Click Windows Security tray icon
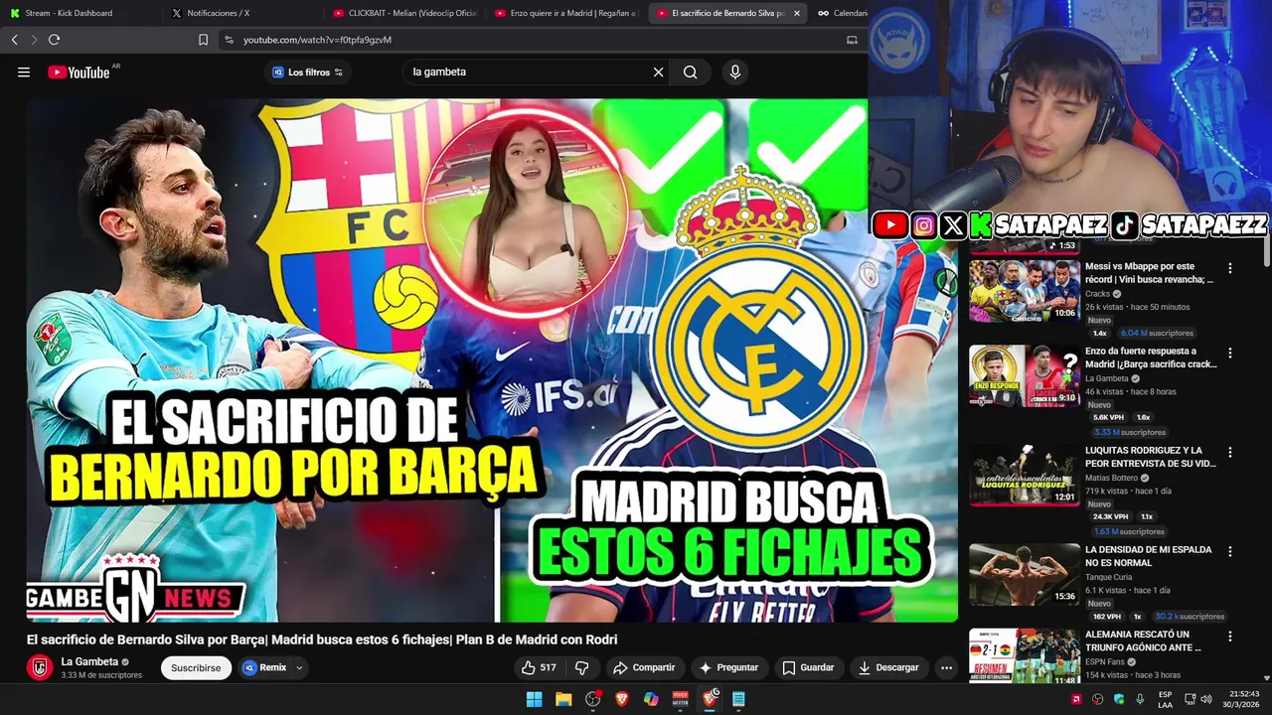 click(1119, 699)
